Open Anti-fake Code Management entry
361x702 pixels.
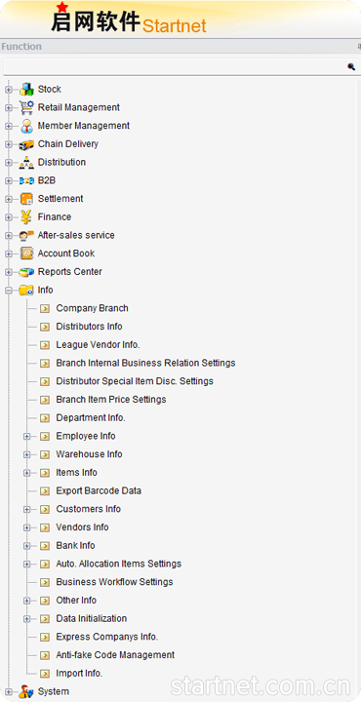[x=115, y=655]
